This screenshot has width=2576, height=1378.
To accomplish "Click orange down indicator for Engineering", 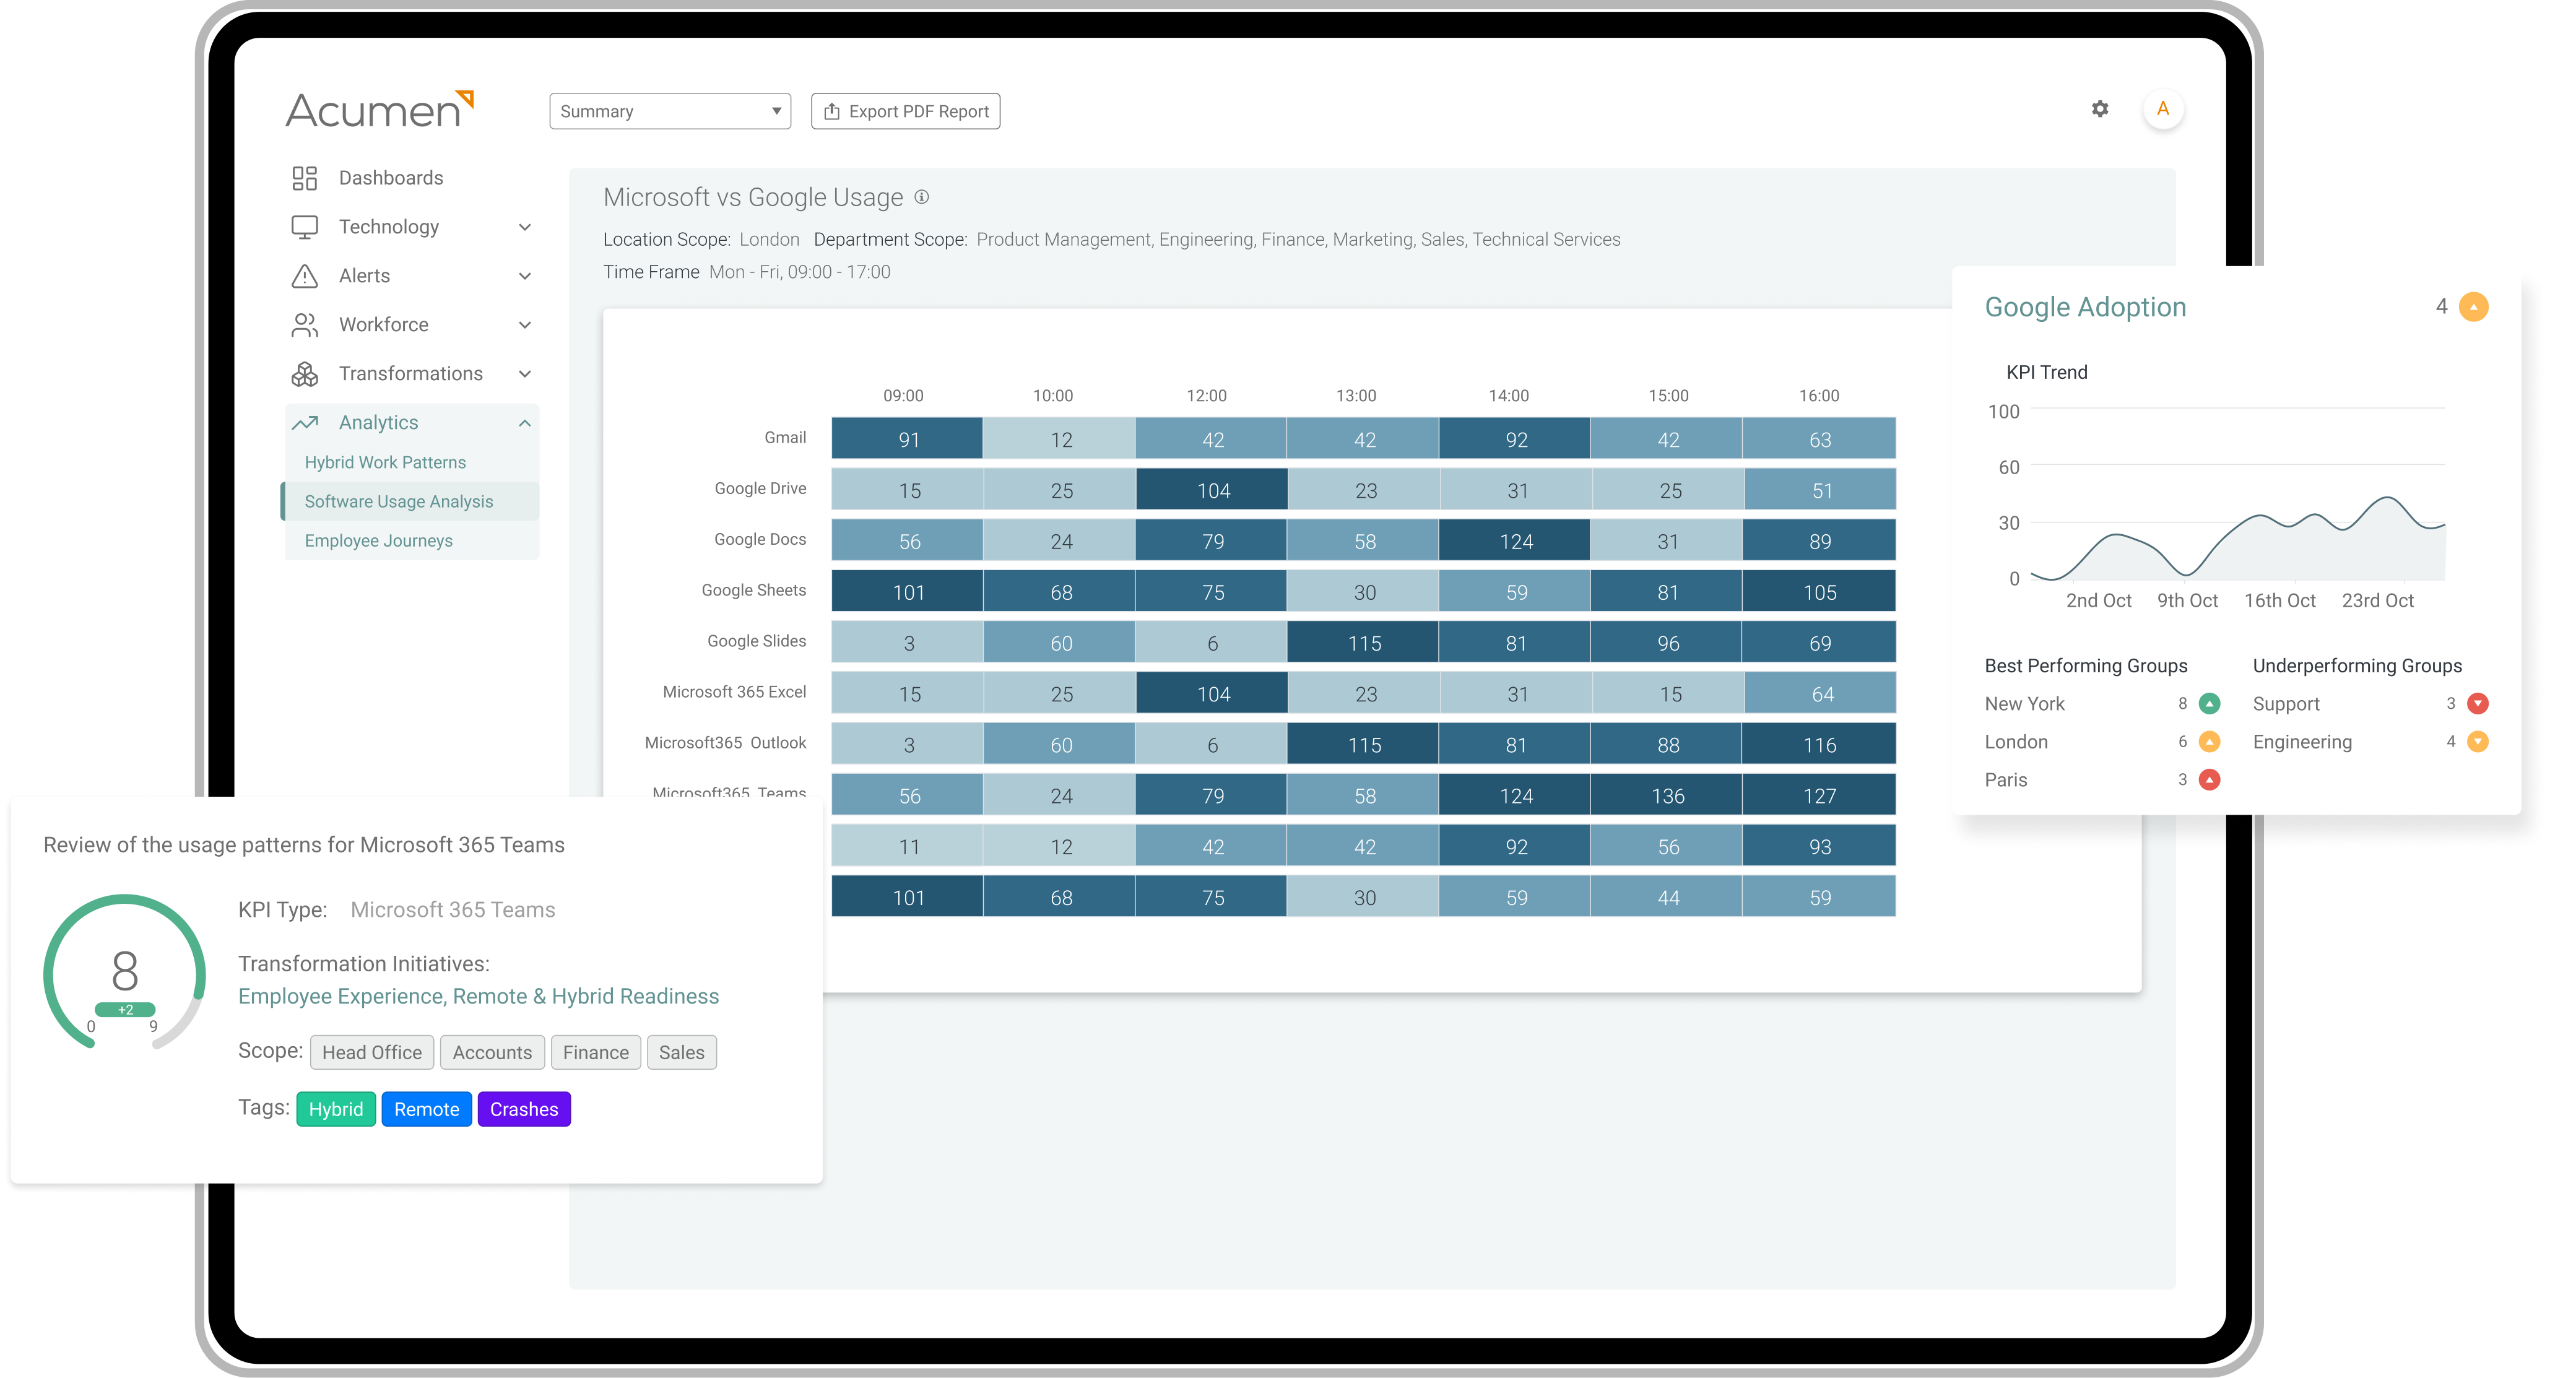I will (2478, 742).
